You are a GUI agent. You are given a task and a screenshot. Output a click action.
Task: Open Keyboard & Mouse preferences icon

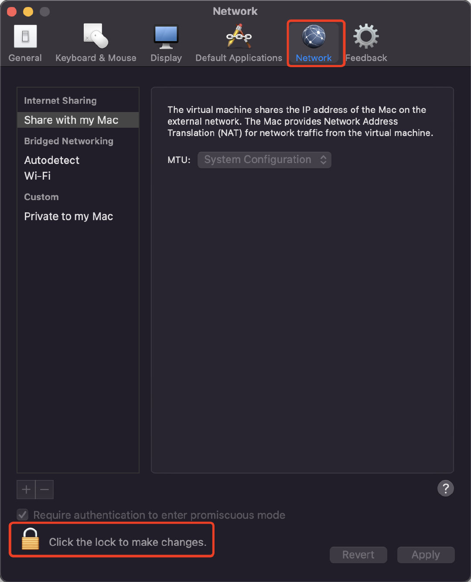(x=96, y=36)
